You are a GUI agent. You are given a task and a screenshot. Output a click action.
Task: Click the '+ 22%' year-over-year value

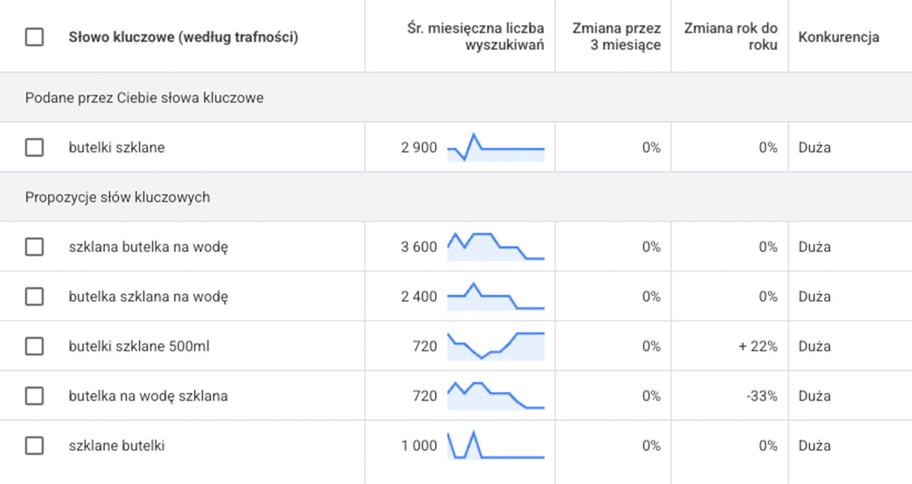(x=758, y=346)
